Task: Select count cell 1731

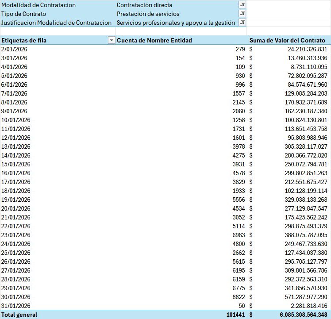Action: coord(239,129)
